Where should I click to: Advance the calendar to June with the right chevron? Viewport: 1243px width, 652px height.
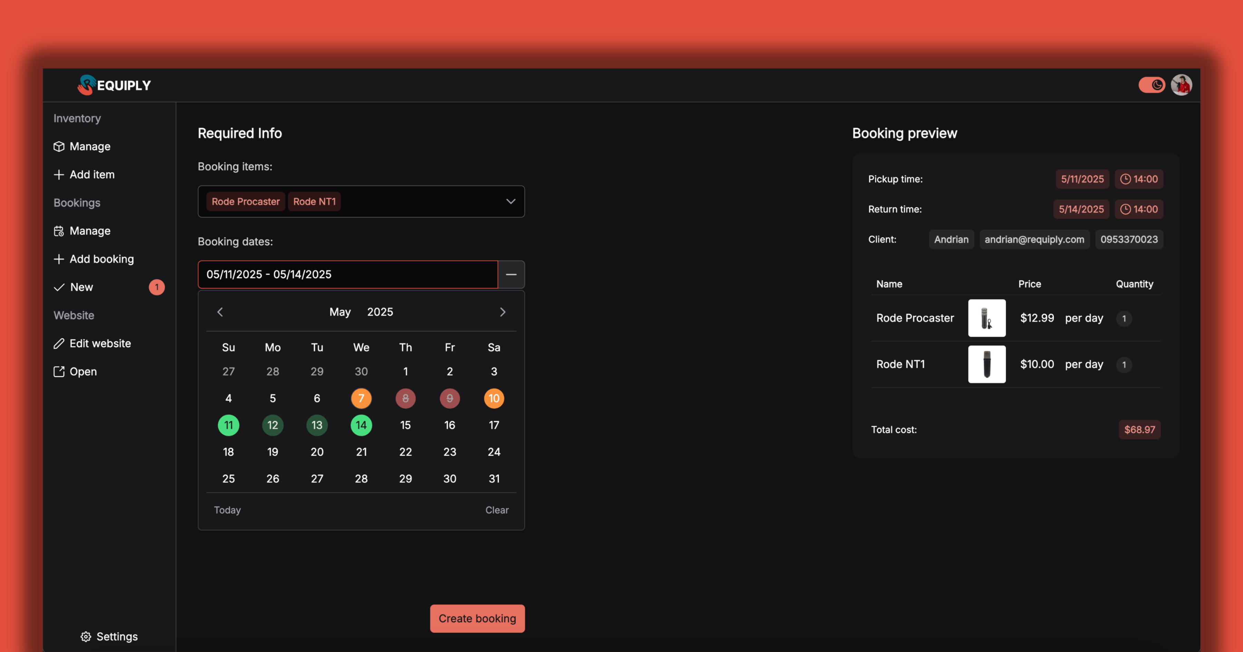coord(503,312)
